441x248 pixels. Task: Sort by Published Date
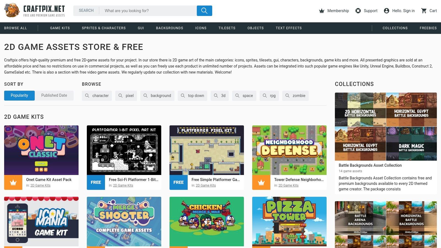pyautogui.click(x=54, y=96)
